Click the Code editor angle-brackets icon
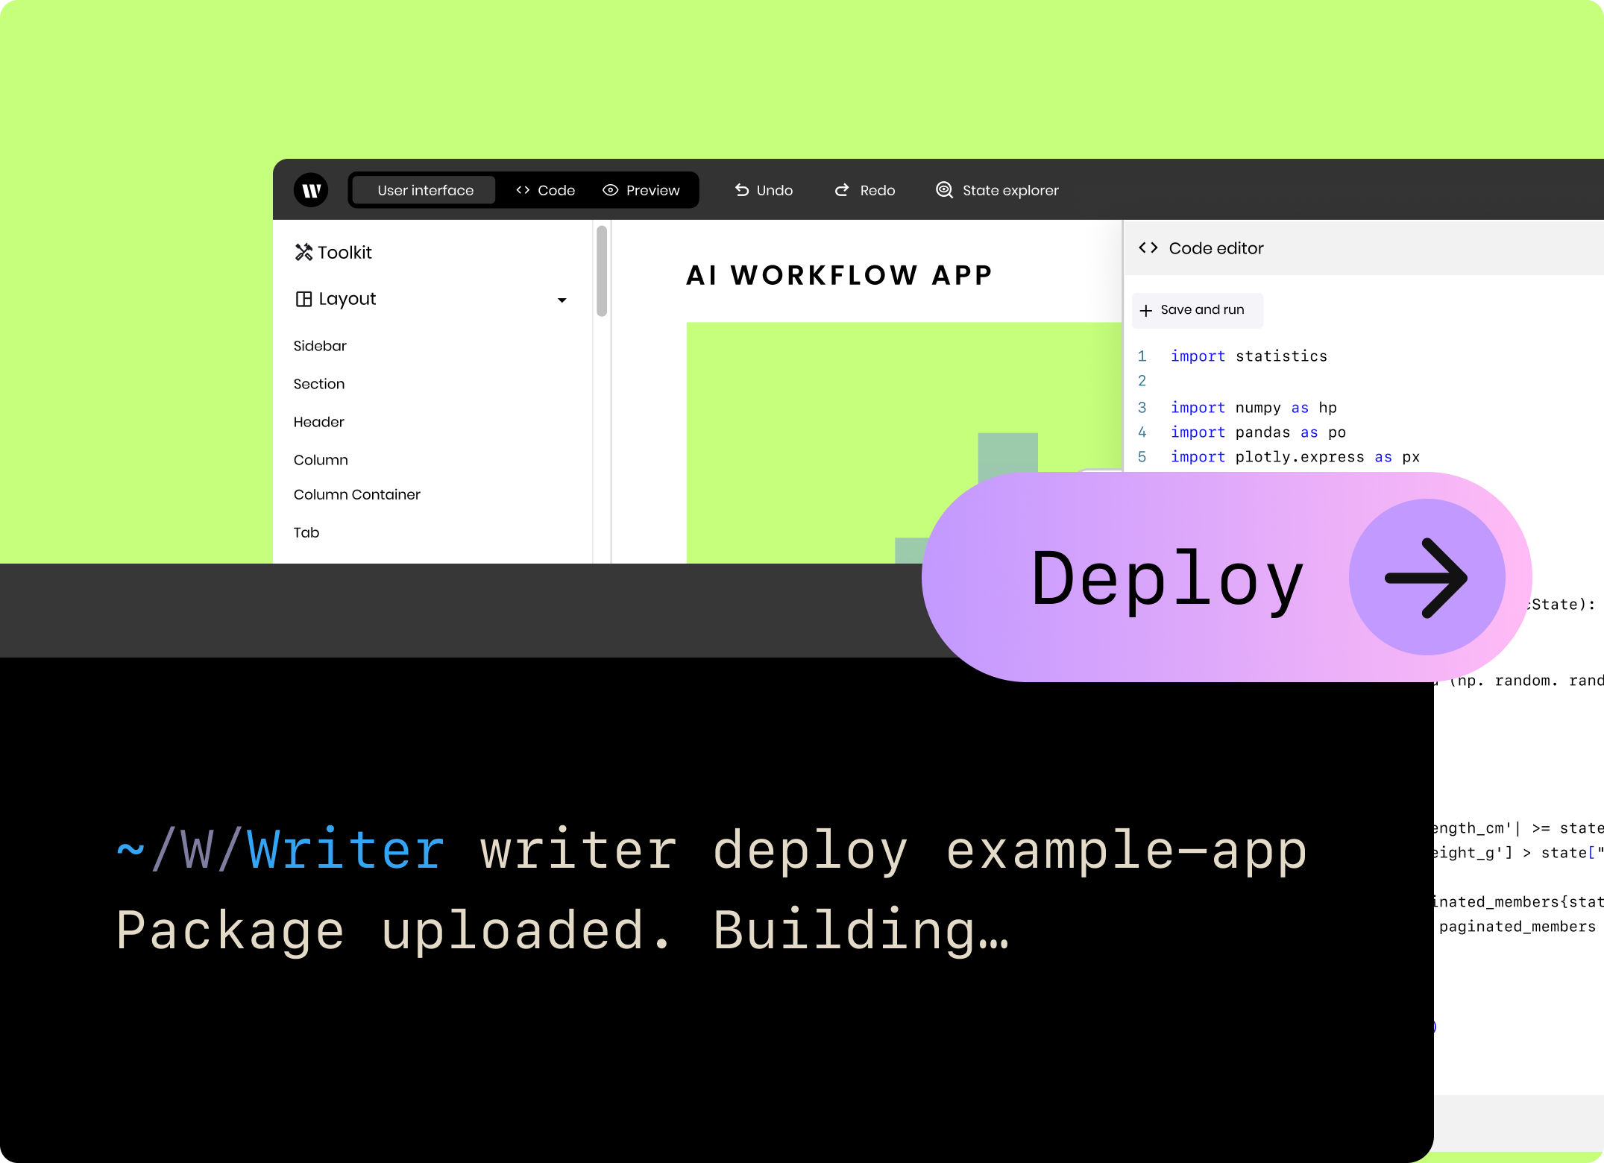This screenshot has width=1604, height=1163. [1148, 248]
